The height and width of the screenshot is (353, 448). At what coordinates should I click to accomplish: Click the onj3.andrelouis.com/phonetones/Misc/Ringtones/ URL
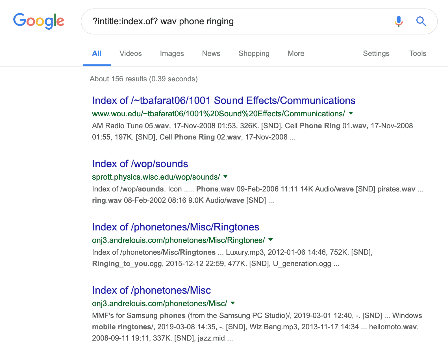(179, 240)
